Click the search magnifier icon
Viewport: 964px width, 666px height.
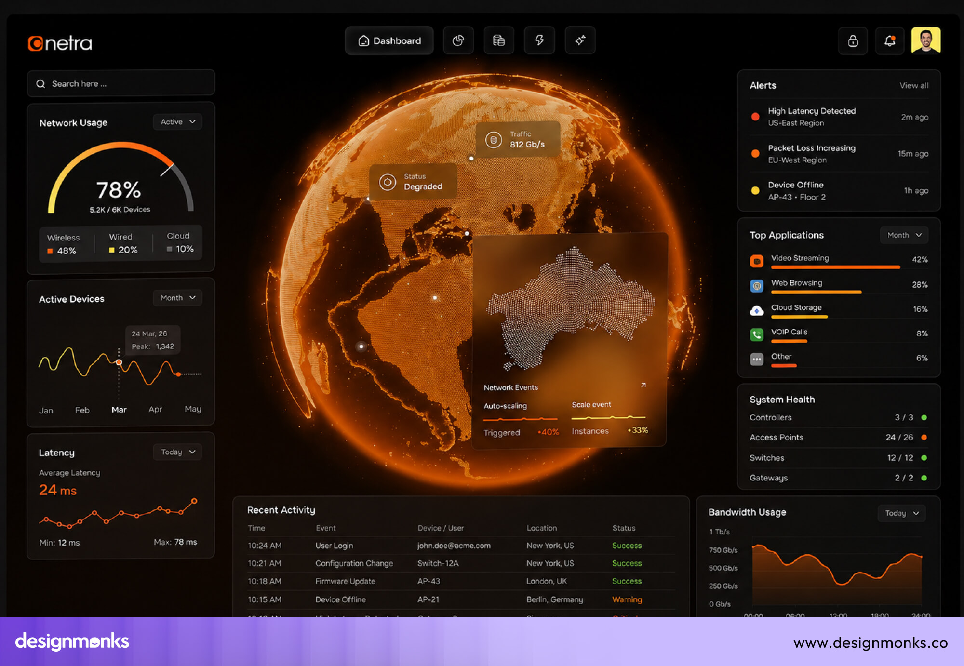[x=41, y=84]
